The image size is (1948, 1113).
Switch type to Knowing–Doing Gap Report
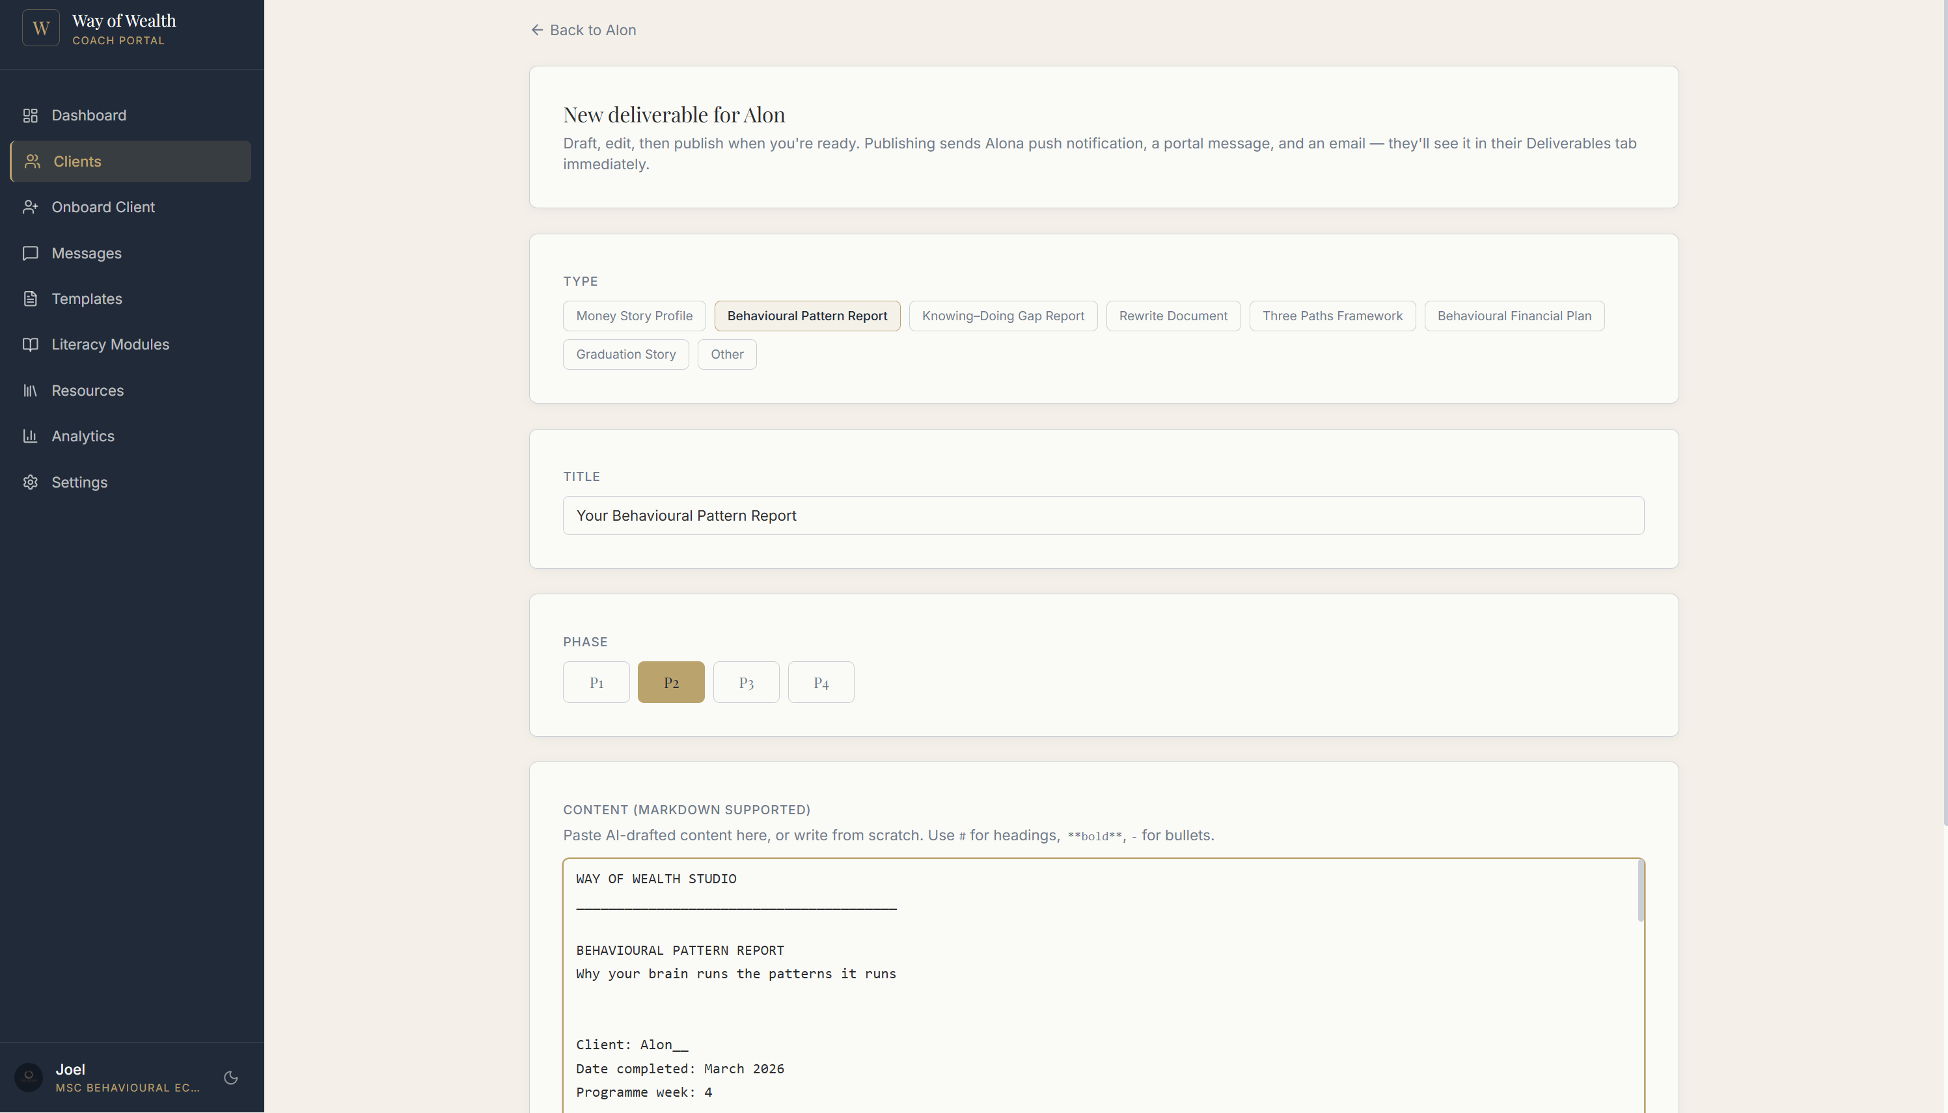pos(1002,315)
